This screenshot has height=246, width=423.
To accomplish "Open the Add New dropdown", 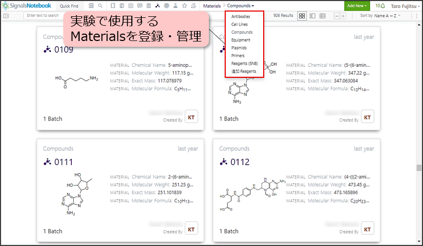I will 357,6.
